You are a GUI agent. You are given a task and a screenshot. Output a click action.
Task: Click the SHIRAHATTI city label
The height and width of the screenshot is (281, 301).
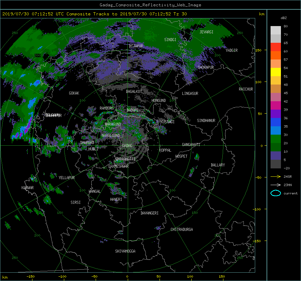point(125,159)
